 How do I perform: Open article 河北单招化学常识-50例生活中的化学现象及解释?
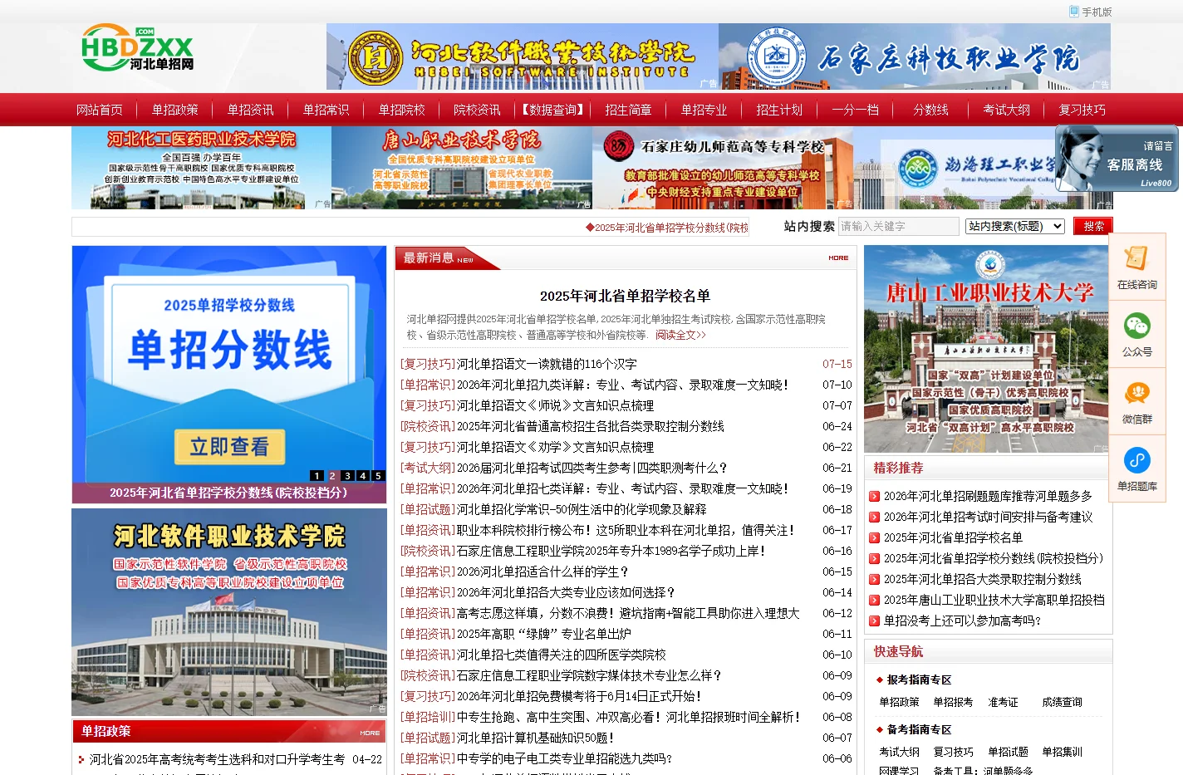point(582,509)
